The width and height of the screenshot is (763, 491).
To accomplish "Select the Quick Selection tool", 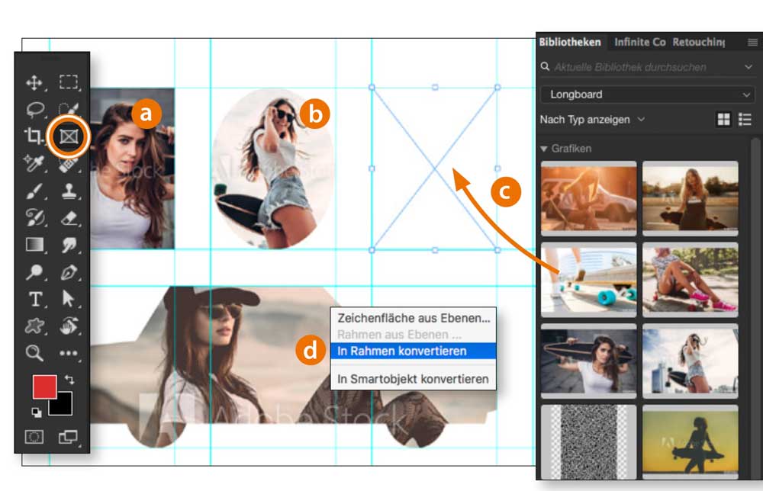I will point(69,109).
